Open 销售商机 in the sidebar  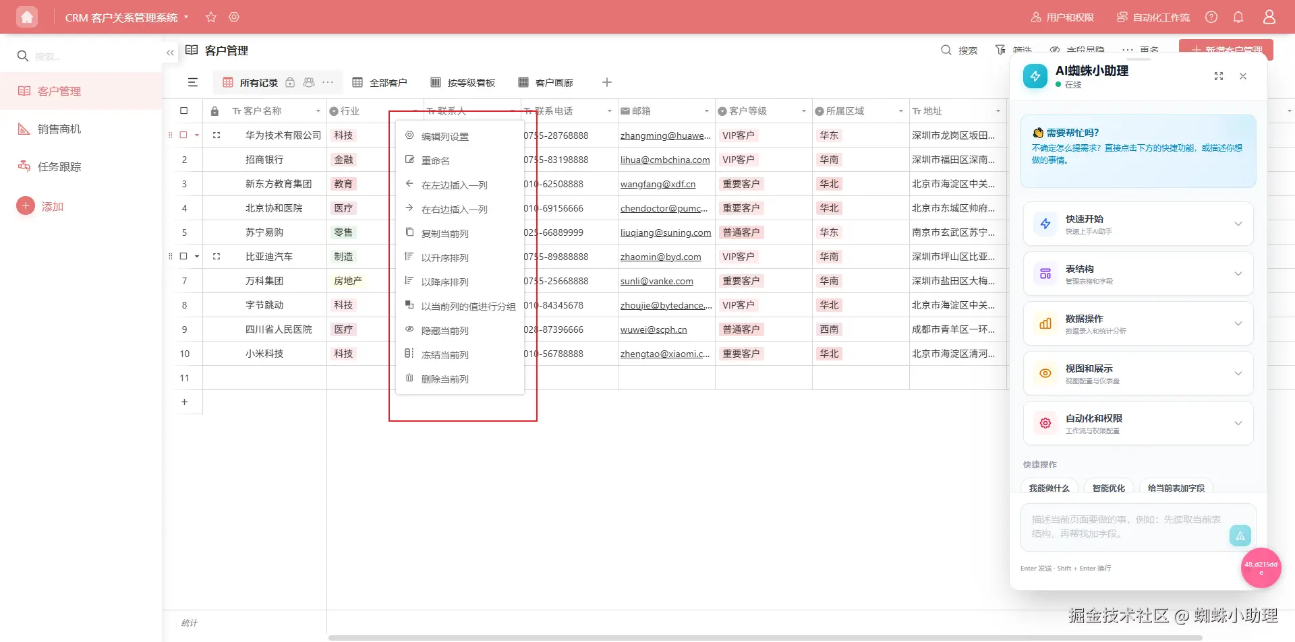point(81,129)
